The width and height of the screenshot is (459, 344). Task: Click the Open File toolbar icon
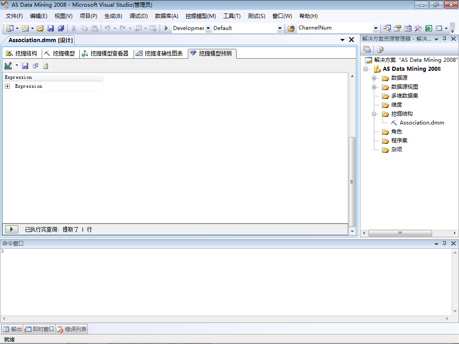[40, 28]
